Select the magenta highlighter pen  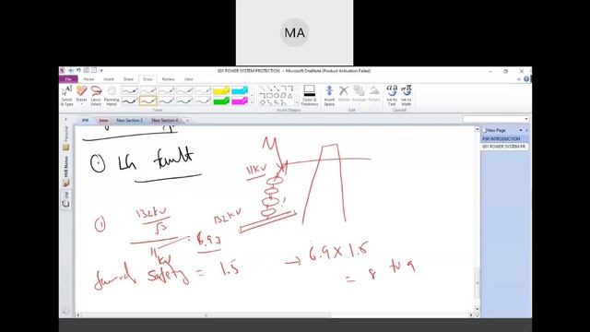240,101
